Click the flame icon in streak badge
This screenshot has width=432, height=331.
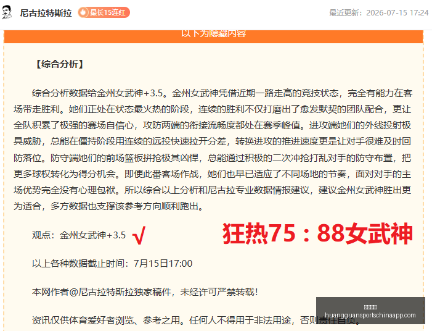pos(83,12)
